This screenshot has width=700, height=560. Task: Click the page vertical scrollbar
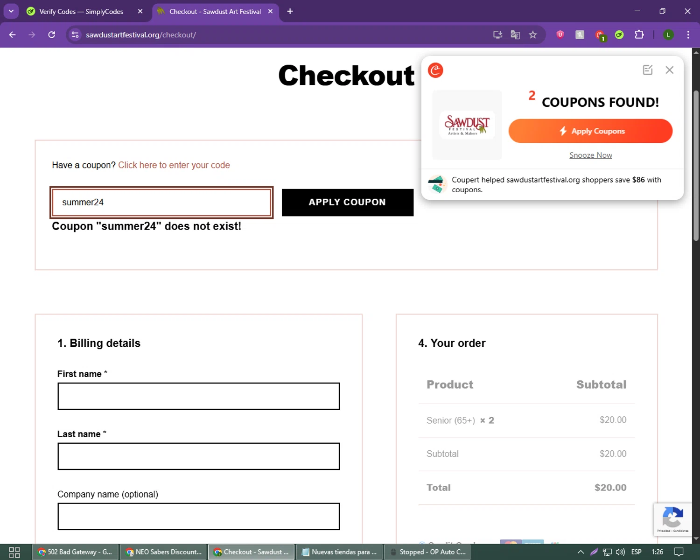[x=696, y=166]
